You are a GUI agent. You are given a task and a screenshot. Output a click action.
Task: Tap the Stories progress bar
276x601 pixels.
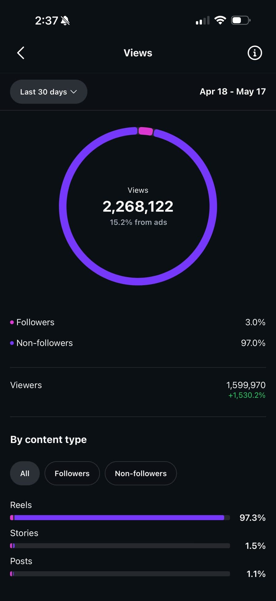pyautogui.click(x=120, y=546)
